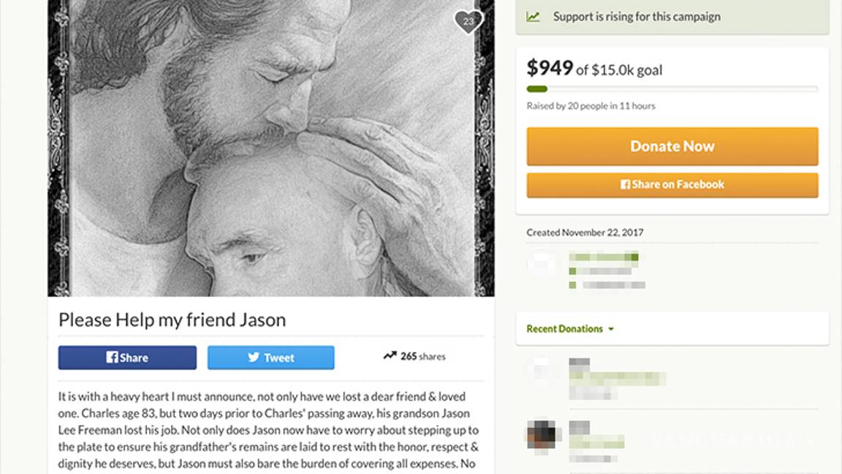Screen dimensions: 842x474
Task: Collapse the Recent Donations chevron menu
Action: point(610,328)
